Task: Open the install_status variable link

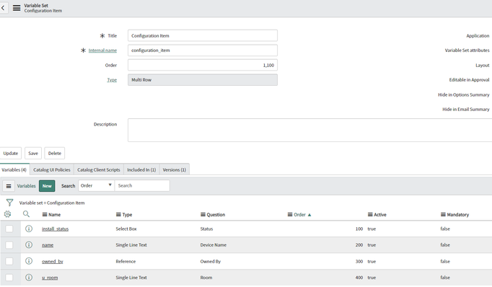Action: pyautogui.click(x=56, y=229)
